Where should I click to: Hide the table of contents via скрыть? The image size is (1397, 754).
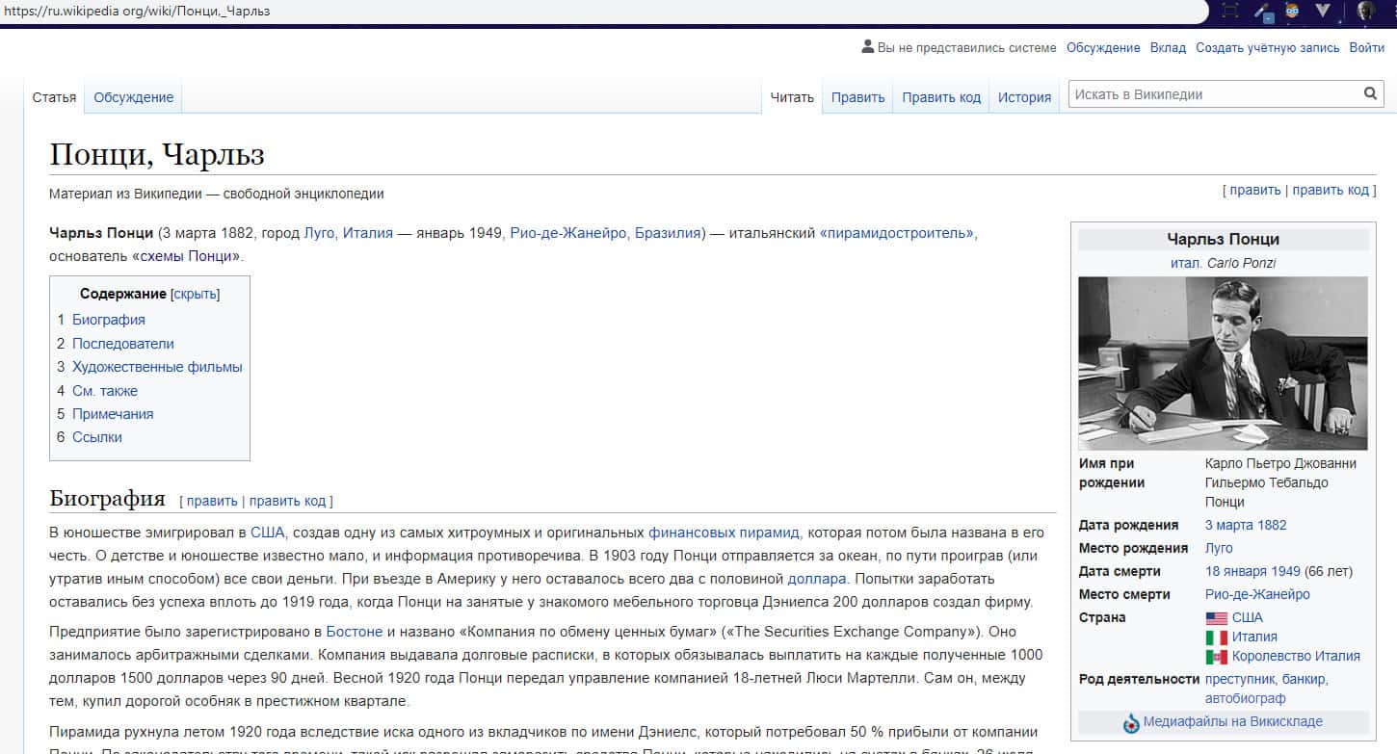pos(195,294)
